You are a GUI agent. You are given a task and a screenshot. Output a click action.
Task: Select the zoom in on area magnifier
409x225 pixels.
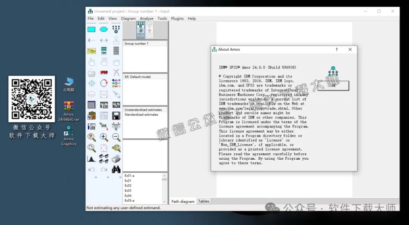(x=91, y=137)
